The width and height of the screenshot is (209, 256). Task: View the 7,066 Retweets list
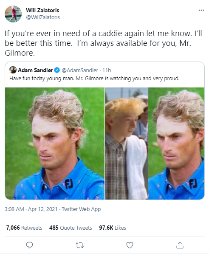(24, 228)
